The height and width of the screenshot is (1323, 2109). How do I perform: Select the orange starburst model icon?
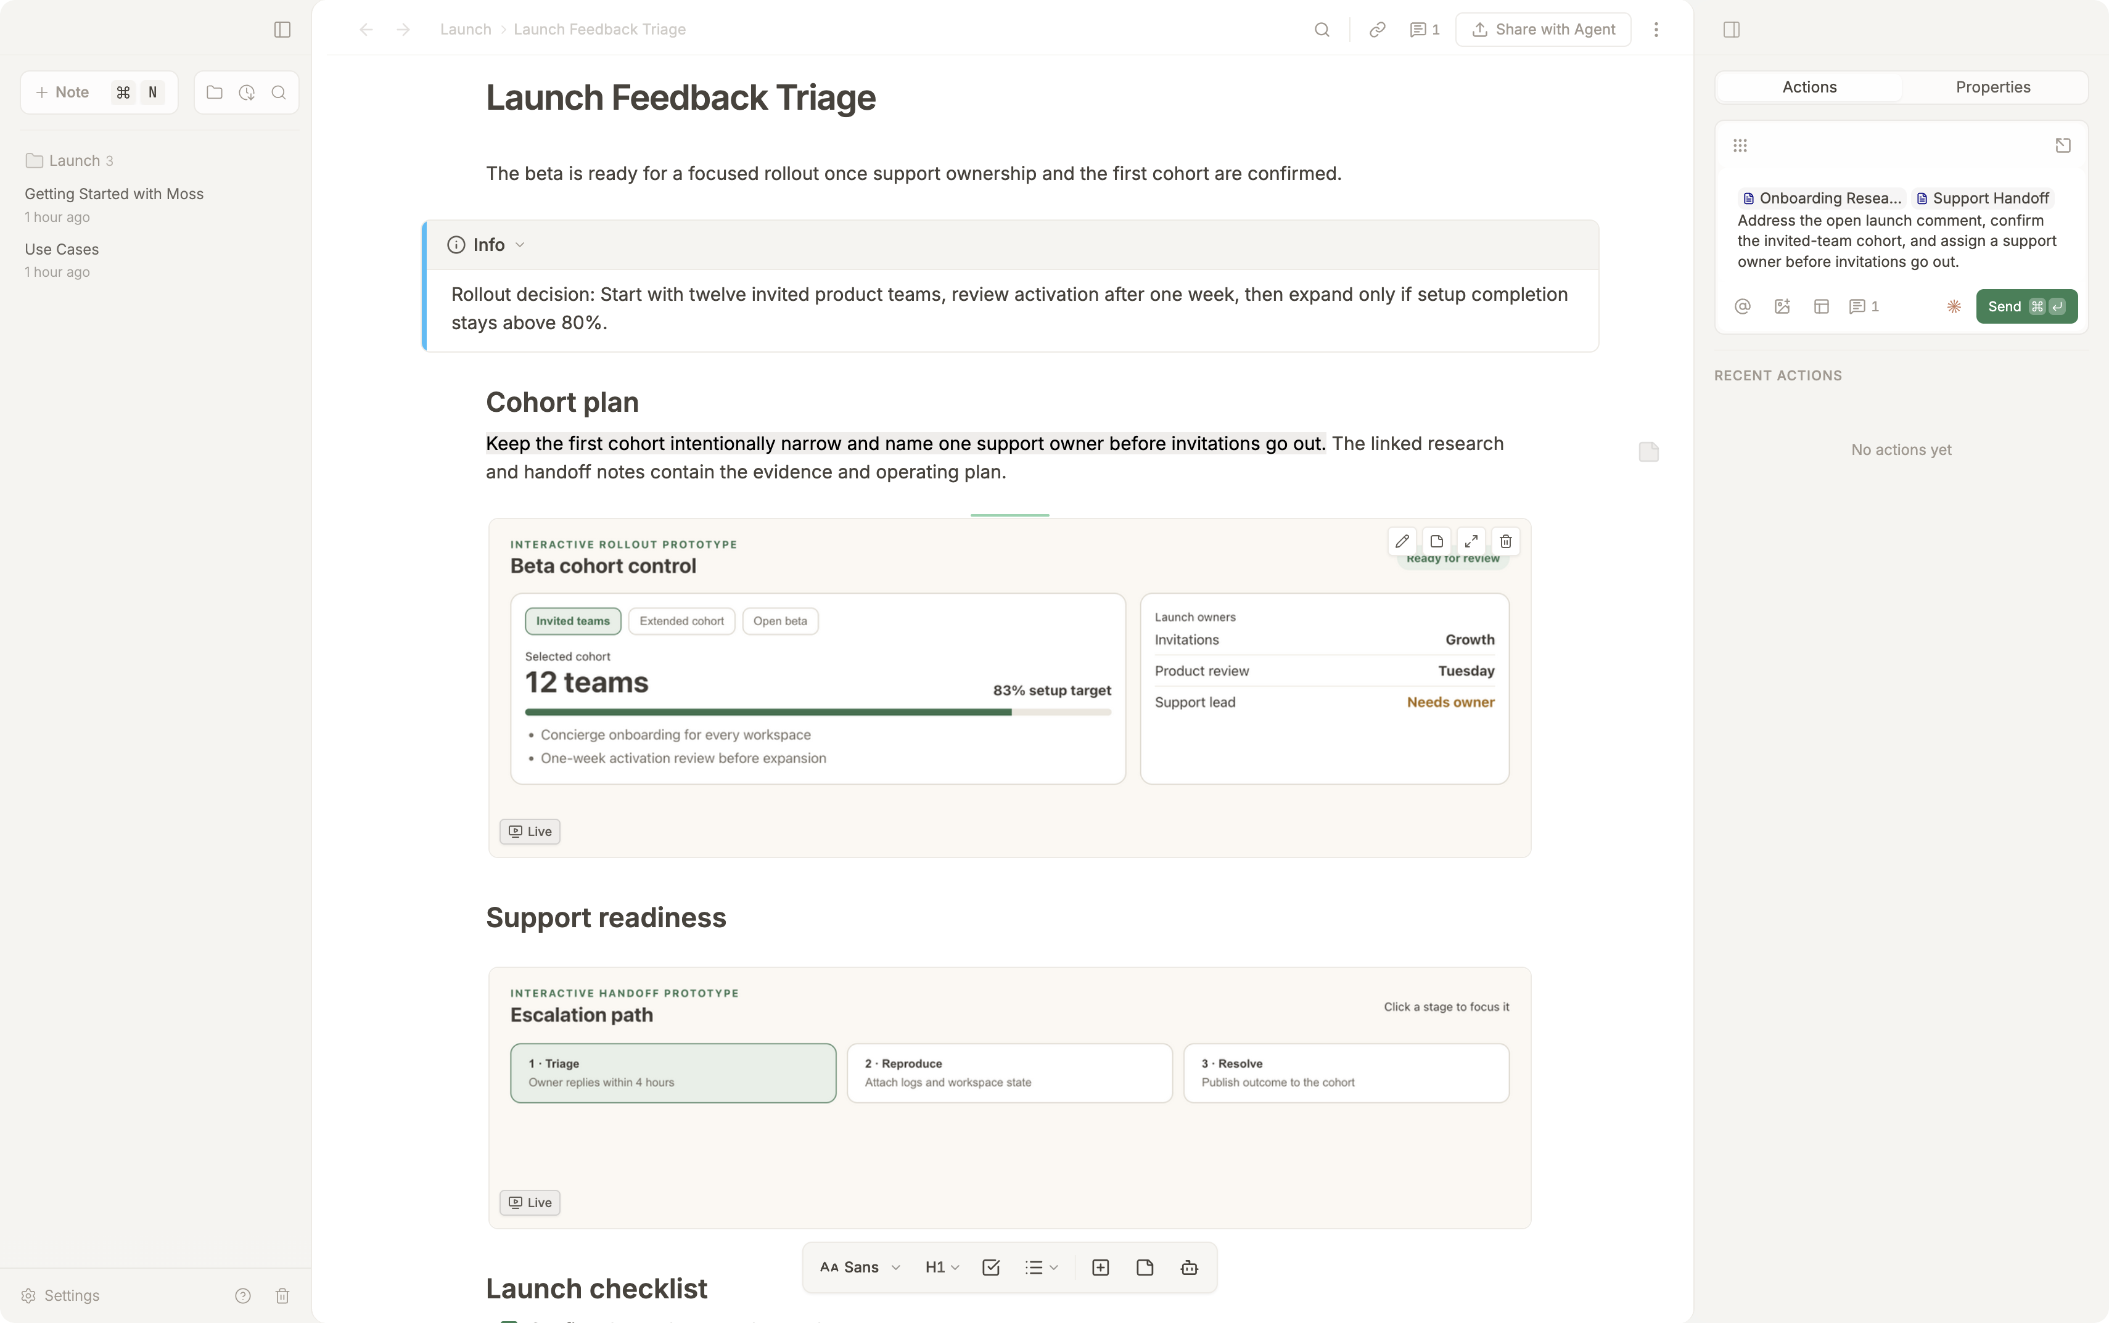click(x=1953, y=306)
